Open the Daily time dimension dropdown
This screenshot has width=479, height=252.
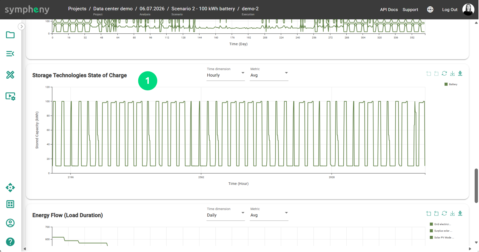pos(226,215)
